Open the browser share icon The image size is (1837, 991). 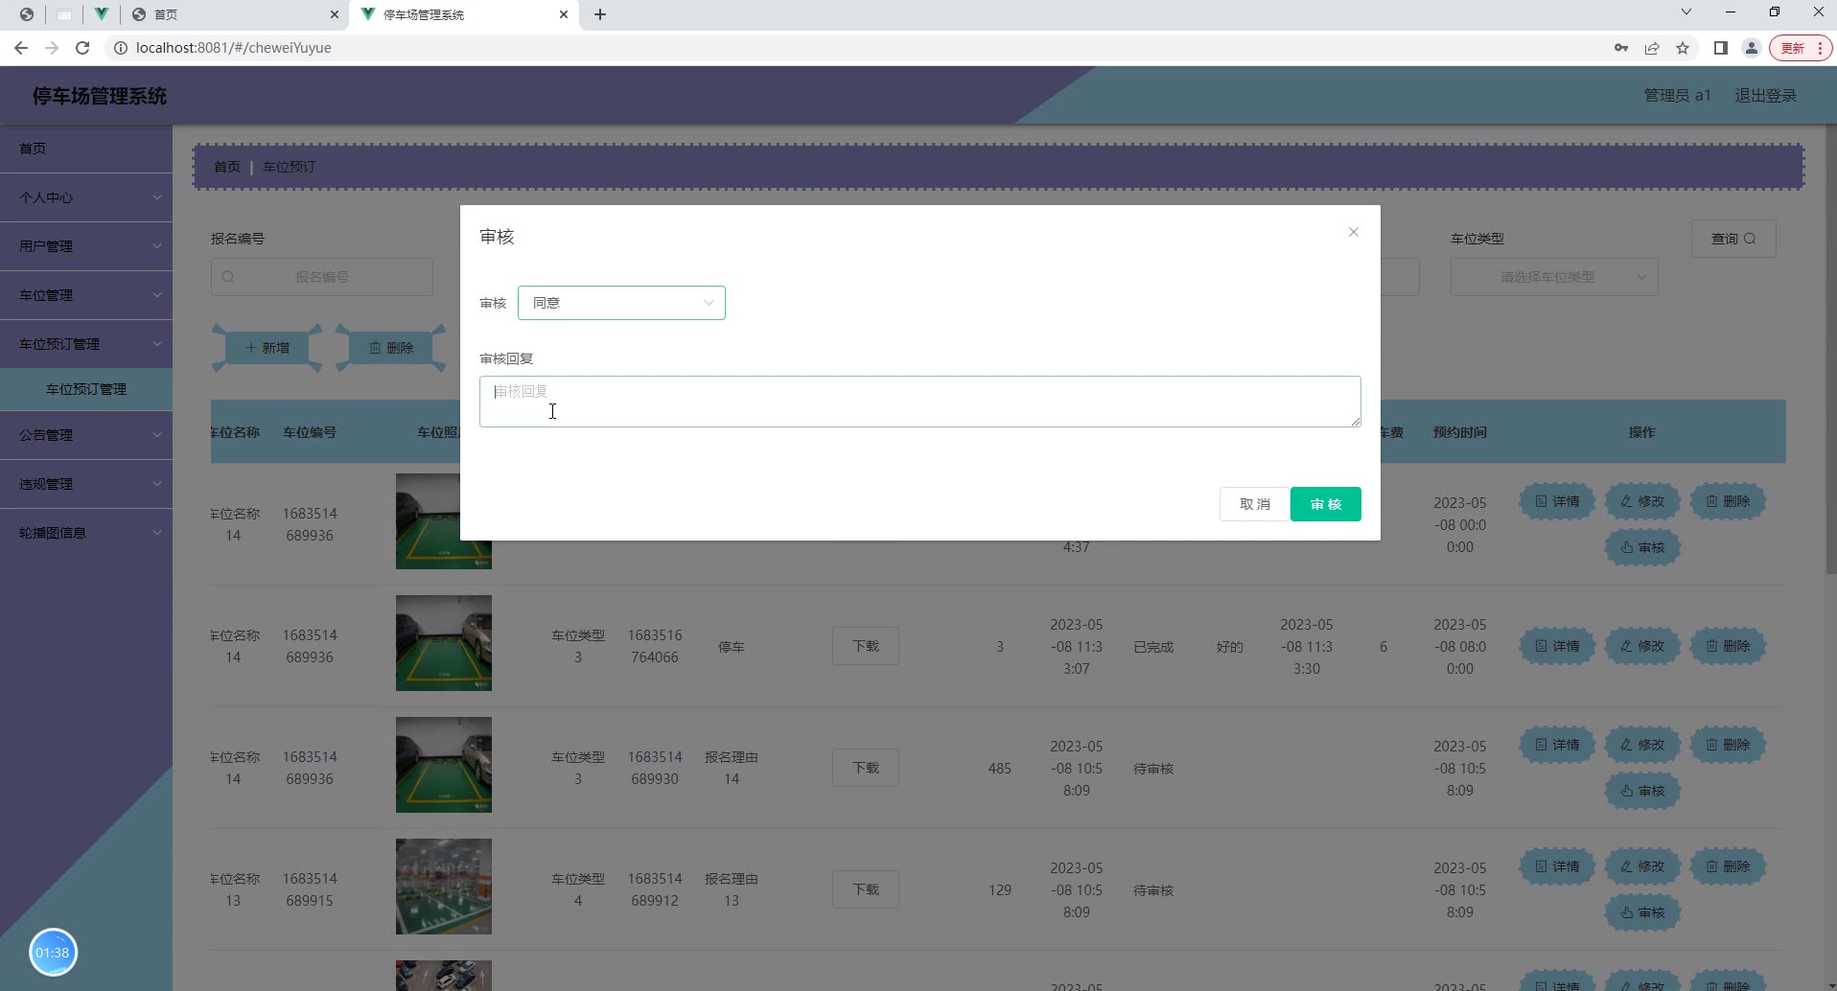[1652, 48]
